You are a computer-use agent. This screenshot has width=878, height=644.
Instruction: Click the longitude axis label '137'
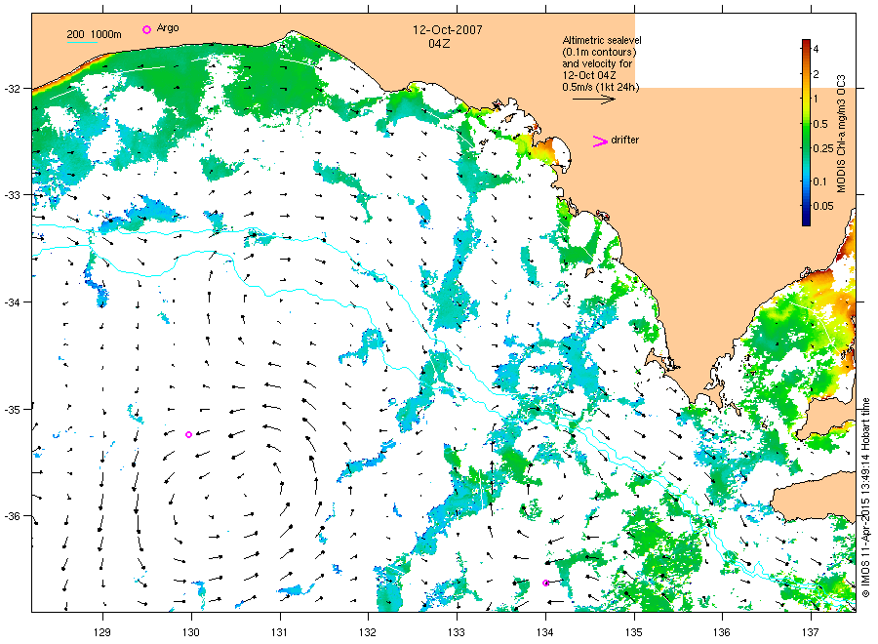(x=811, y=632)
